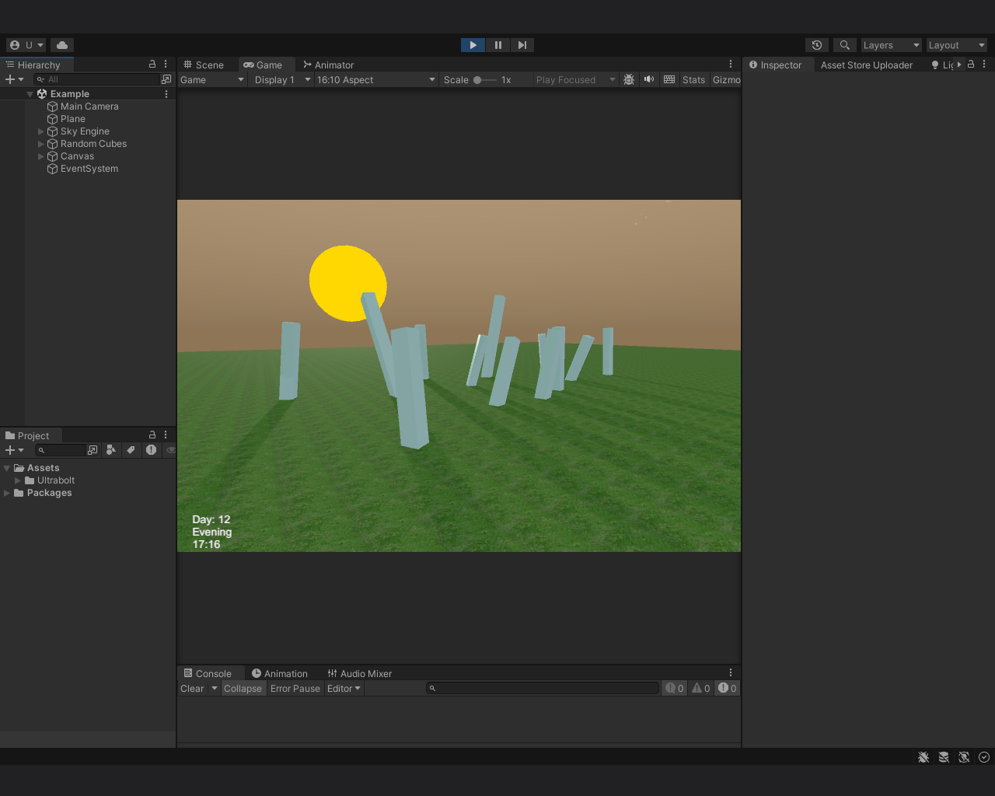Viewport: 995px width, 796px height.
Task: Adjust the Game view Scale slider
Action: point(485,80)
